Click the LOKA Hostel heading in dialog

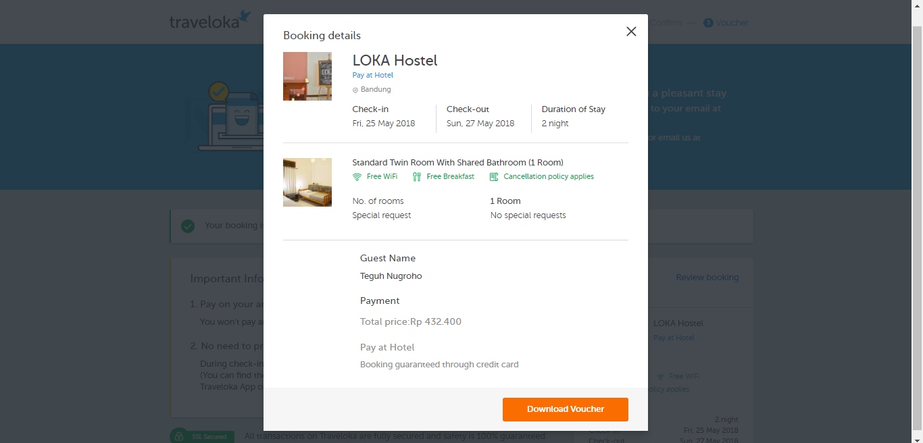(x=395, y=61)
